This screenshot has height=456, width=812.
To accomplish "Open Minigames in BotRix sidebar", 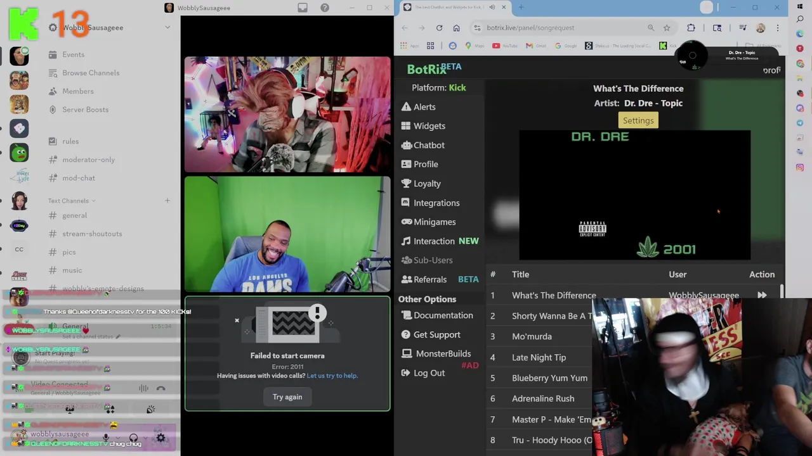I will pos(428,222).
